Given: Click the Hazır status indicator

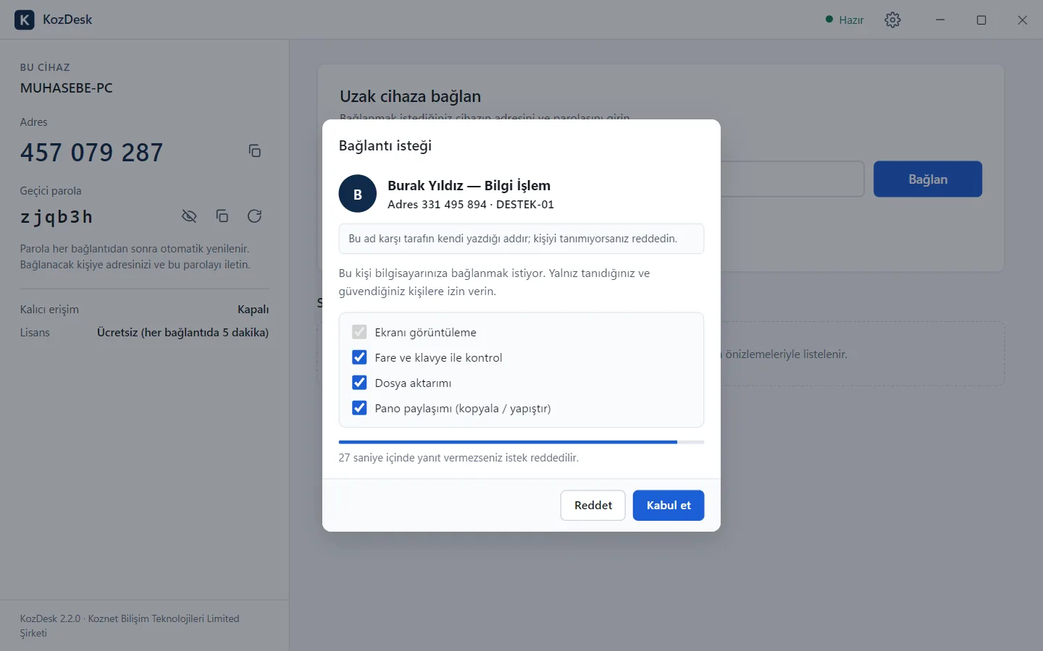Looking at the screenshot, I should (x=845, y=20).
